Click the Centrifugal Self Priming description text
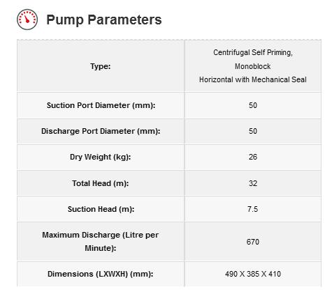The height and width of the screenshot is (301, 332). tap(253, 53)
